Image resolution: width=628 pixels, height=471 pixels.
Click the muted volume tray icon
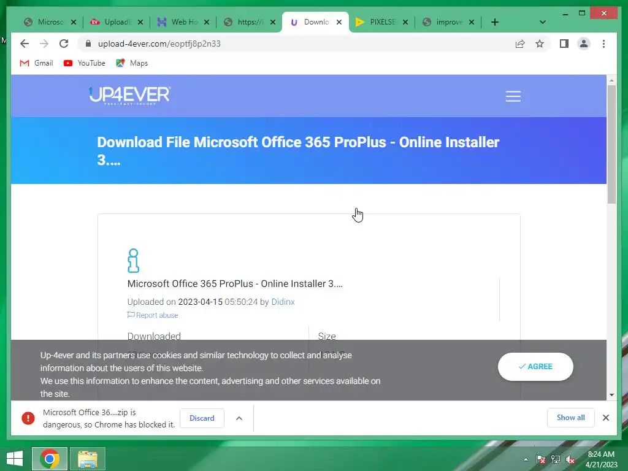click(x=571, y=459)
